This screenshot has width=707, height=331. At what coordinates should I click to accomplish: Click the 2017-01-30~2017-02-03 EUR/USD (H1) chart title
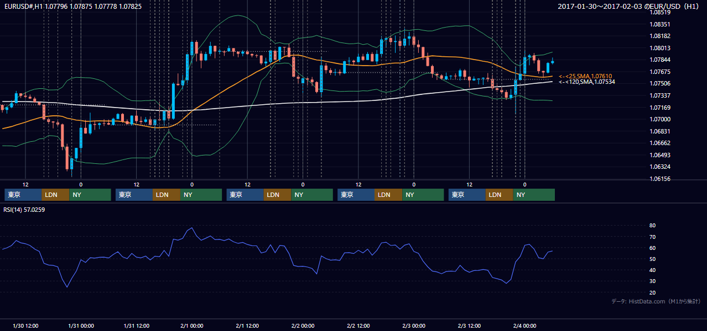pyautogui.click(x=629, y=6)
